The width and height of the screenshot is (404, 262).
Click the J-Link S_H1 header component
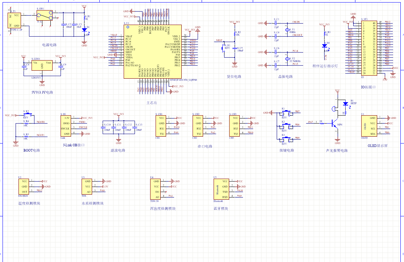66,126
